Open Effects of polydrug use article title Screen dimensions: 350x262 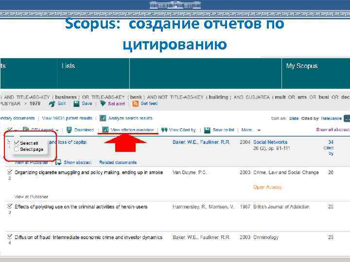coord(81,207)
